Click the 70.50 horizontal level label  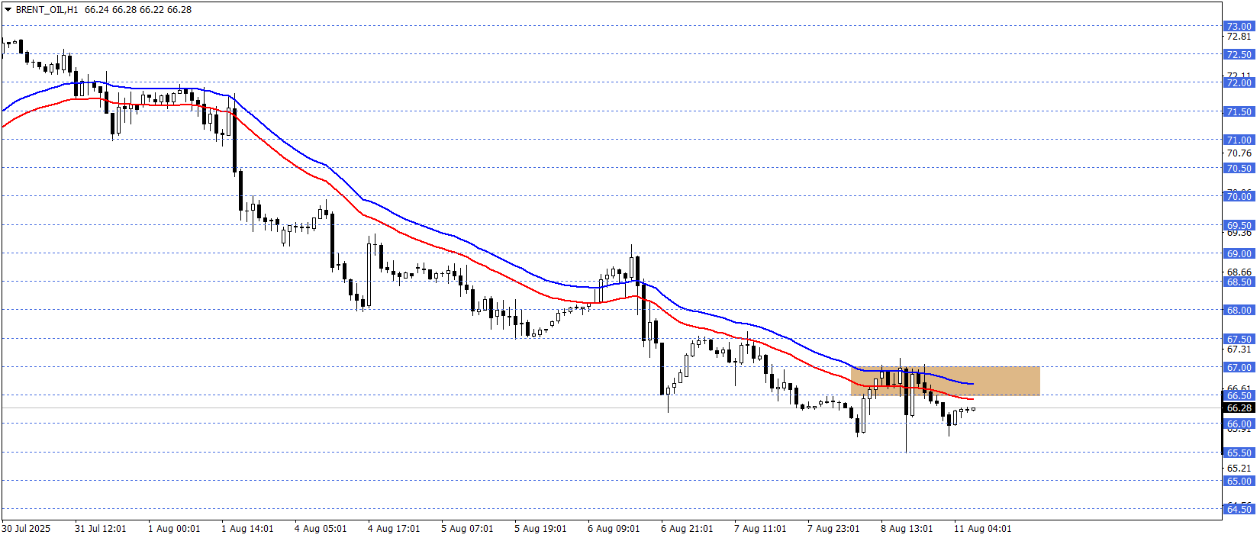click(x=1239, y=168)
